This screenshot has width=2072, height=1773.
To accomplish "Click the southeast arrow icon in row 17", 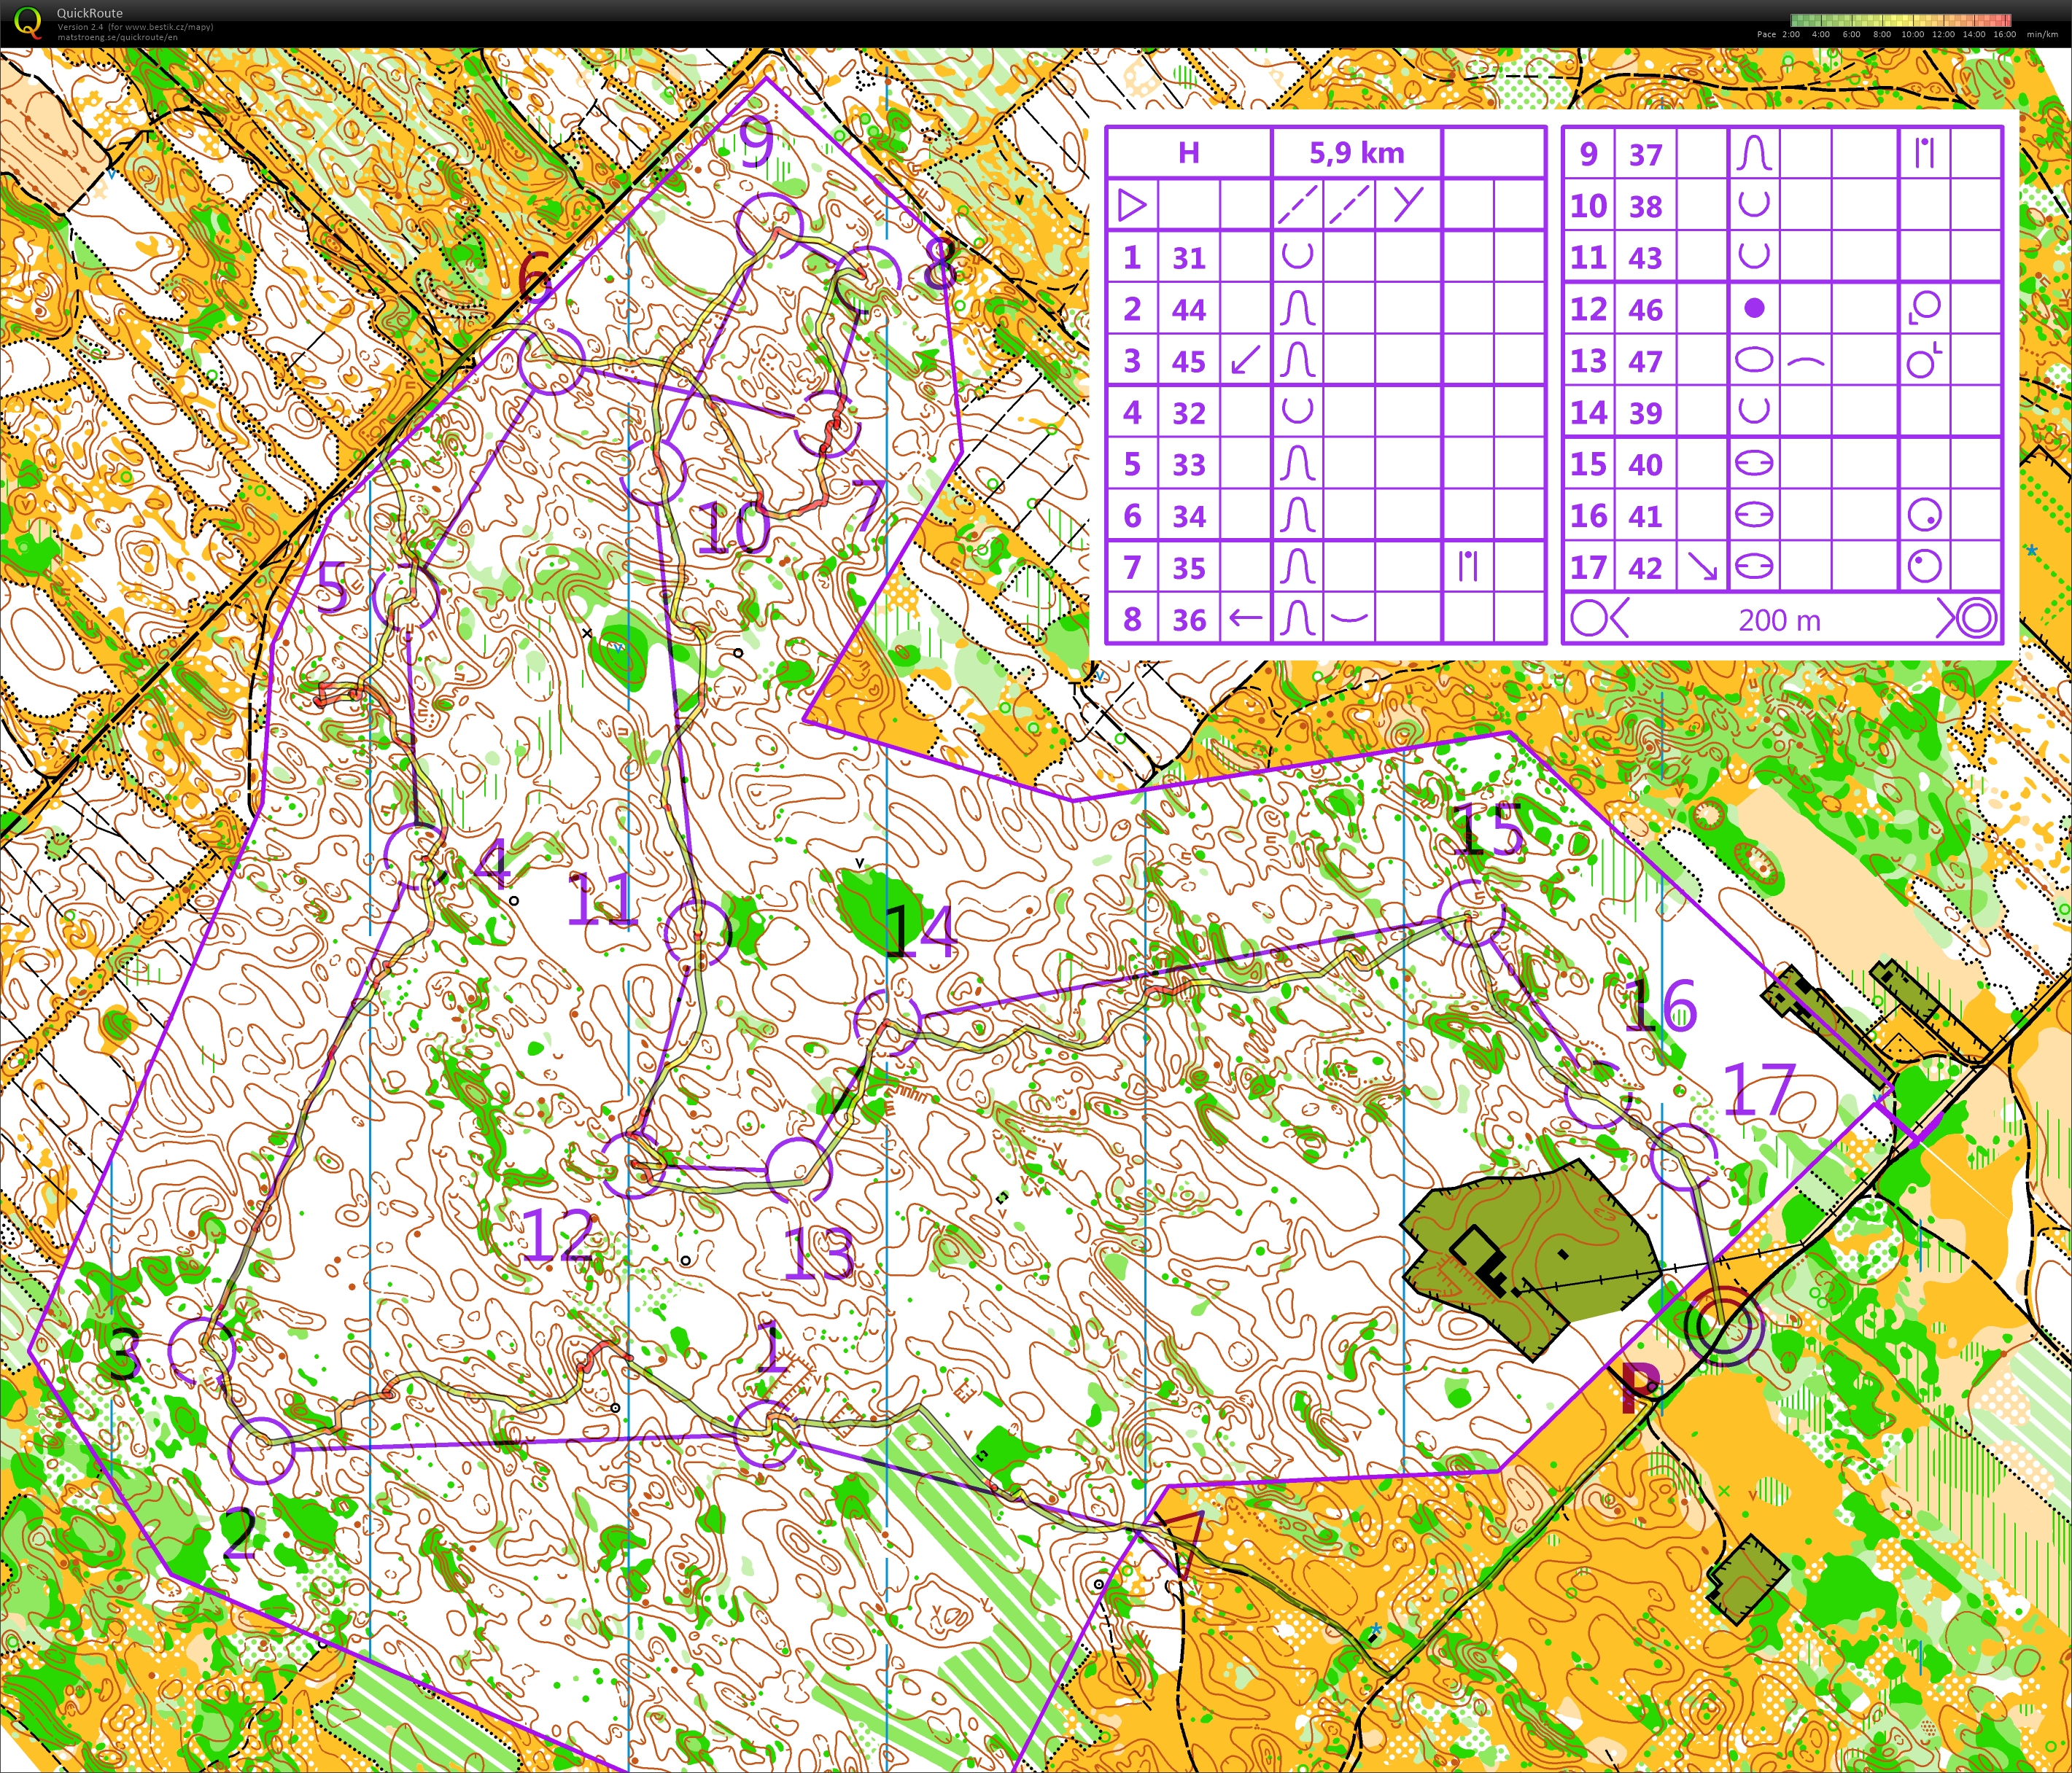I will 1702,568.
